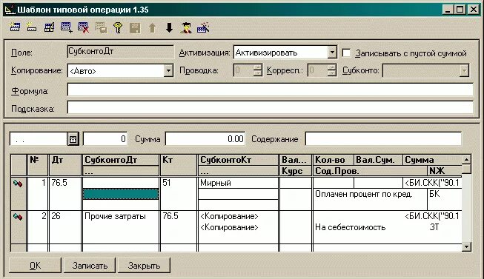Click the numeric field showing 0
The width and height of the screenshot is (484, 279).
[105, 139]
